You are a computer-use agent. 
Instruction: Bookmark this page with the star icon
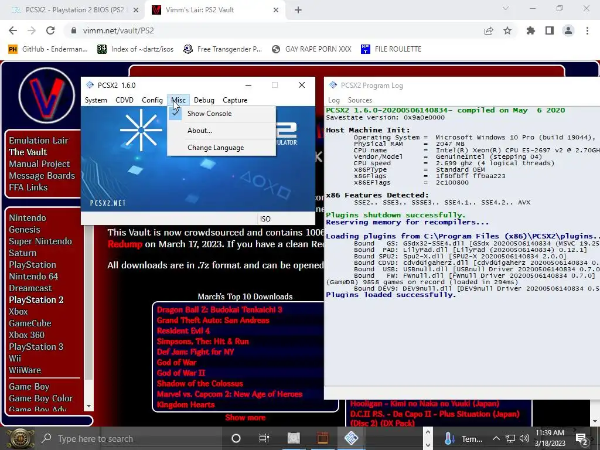(507, 30)
